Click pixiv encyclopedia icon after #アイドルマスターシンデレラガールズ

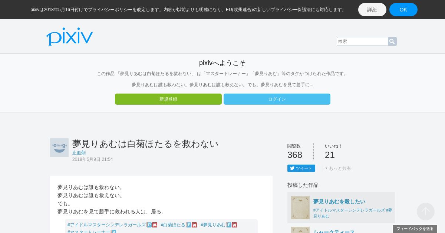149,225
